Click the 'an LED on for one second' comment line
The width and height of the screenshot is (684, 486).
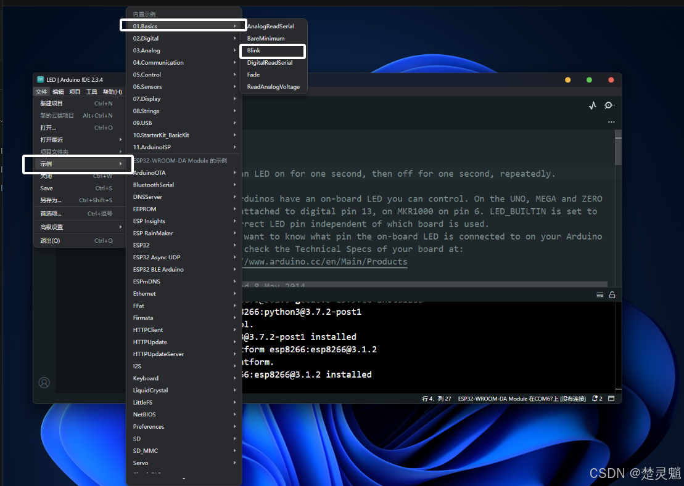(399, 174)
